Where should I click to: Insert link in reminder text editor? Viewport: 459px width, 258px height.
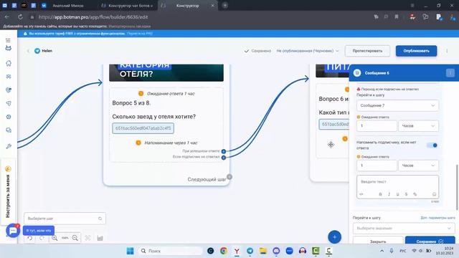click(x=415, y=194)
